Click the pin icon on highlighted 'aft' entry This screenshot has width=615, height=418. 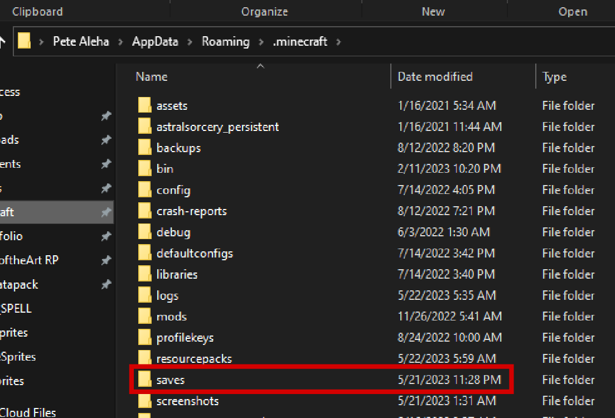(x=106, y=212)
